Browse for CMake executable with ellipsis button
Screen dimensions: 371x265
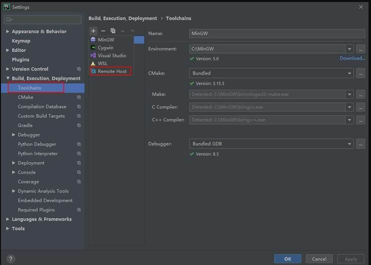[361, 73]
